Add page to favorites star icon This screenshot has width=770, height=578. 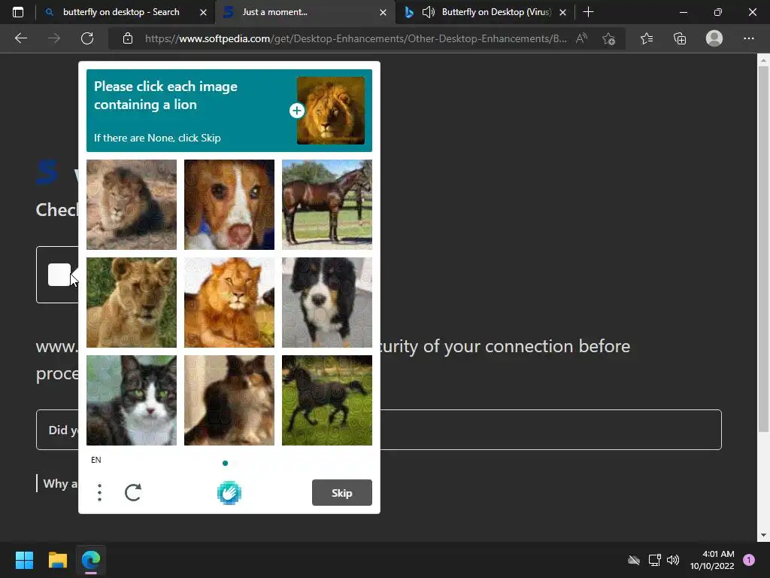pyautogui.click(x=609, y=38)
